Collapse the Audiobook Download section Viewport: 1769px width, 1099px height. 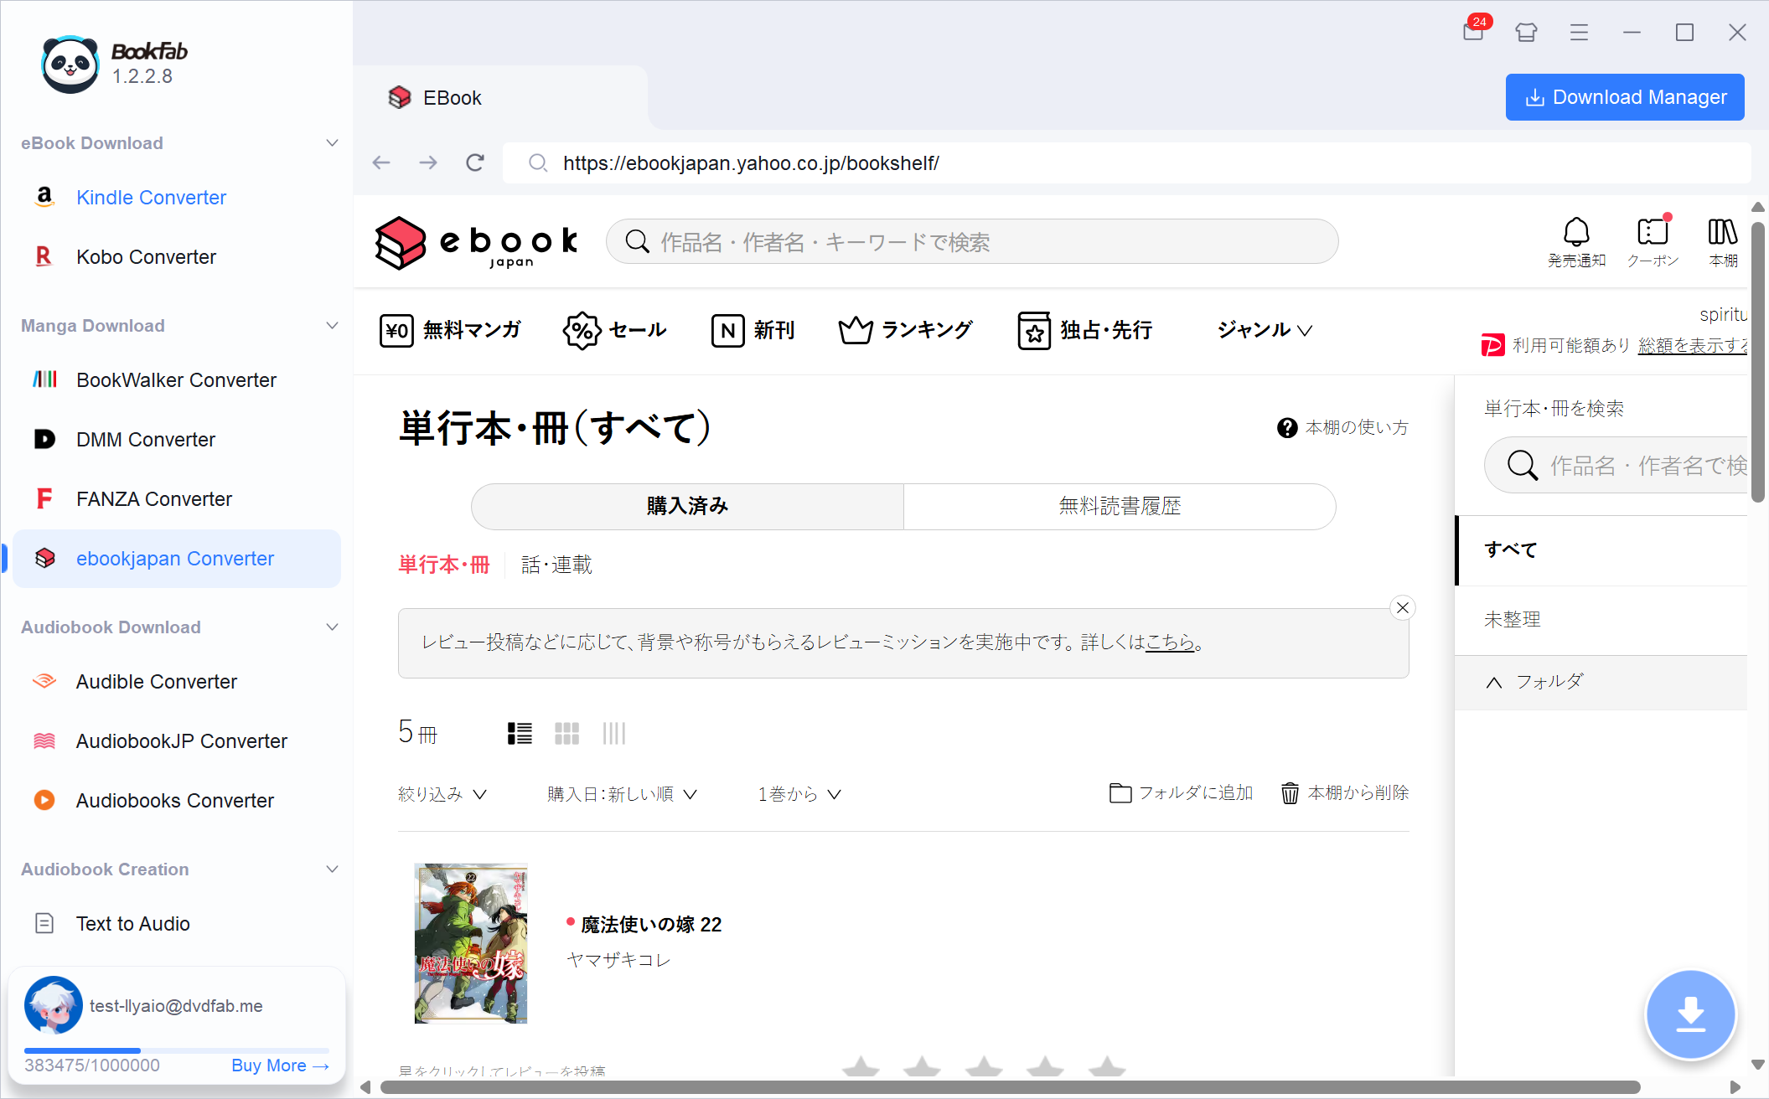coord(332,627)
